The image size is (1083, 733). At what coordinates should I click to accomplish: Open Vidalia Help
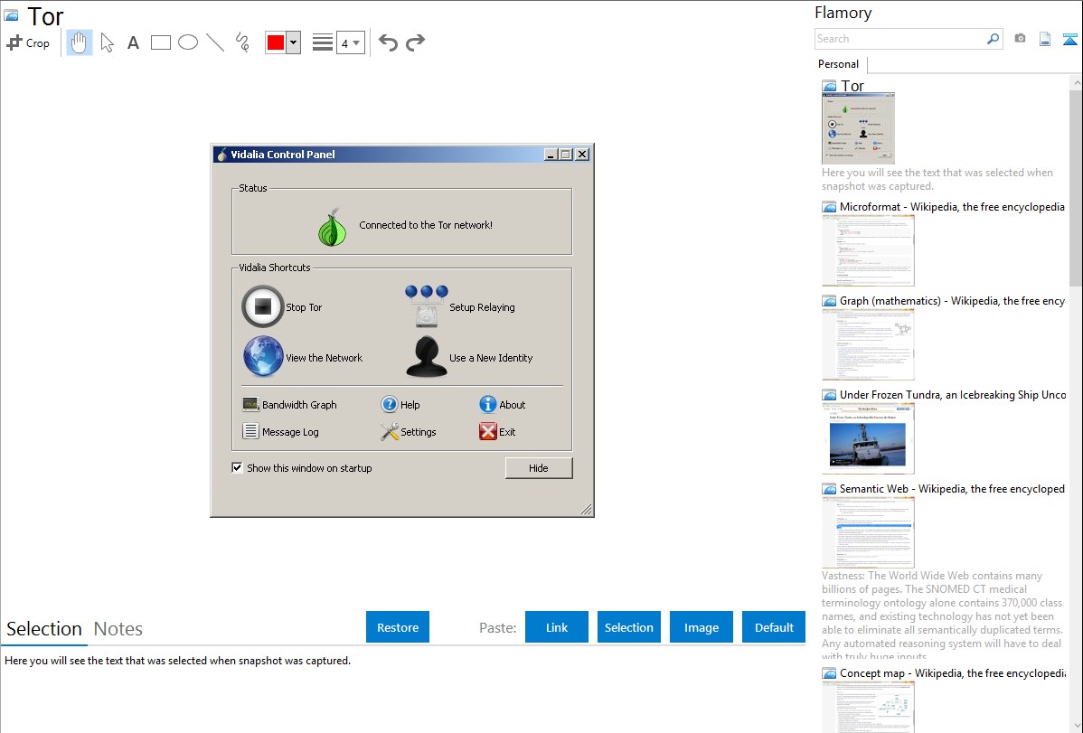400,405
